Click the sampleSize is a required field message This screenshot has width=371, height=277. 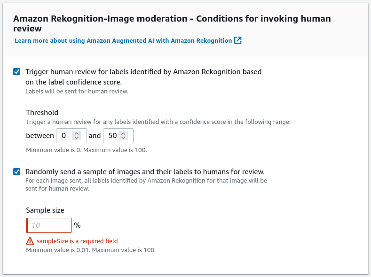pyautogui.click(x=77, y=241)
